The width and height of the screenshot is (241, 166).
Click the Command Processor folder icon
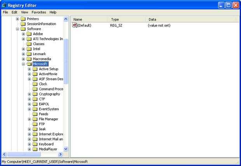coord(35,89)
